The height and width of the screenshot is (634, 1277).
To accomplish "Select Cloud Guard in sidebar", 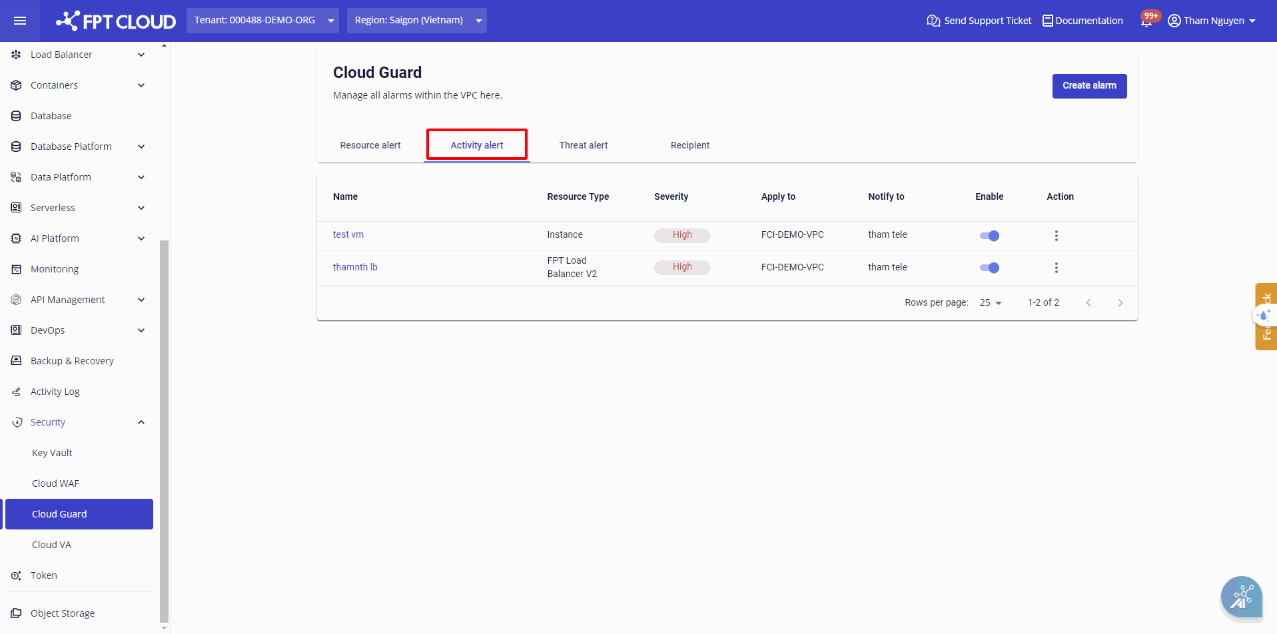I will (x=79, y=514).
